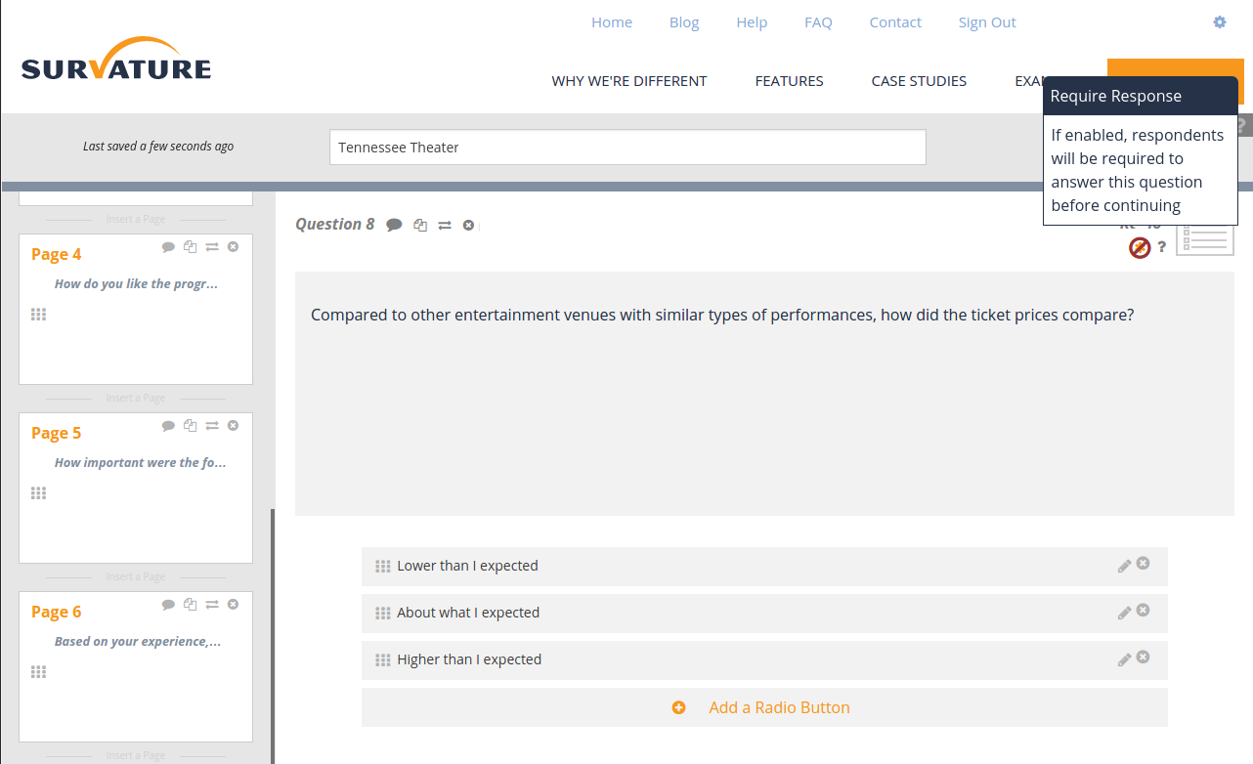Click the grid handle on Page 4 card
Viewport: 1253px width, 764px height.
tap(38, 315)
